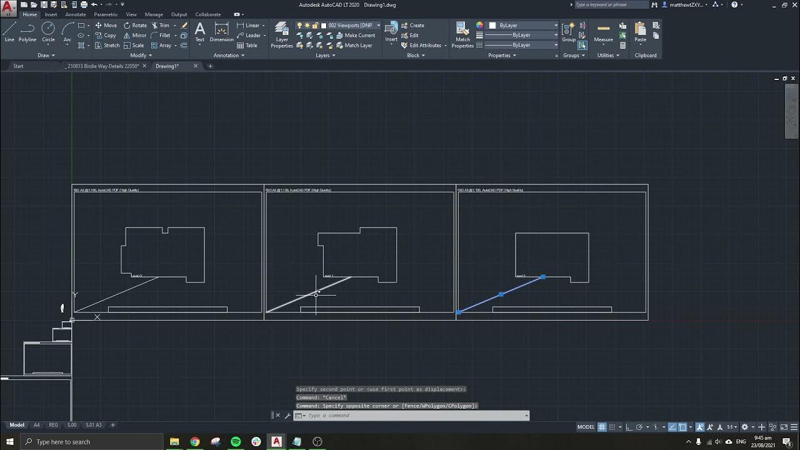Activate the Mirror command
The width and height of the screenshot is (800, 450).
coord(135,36)
